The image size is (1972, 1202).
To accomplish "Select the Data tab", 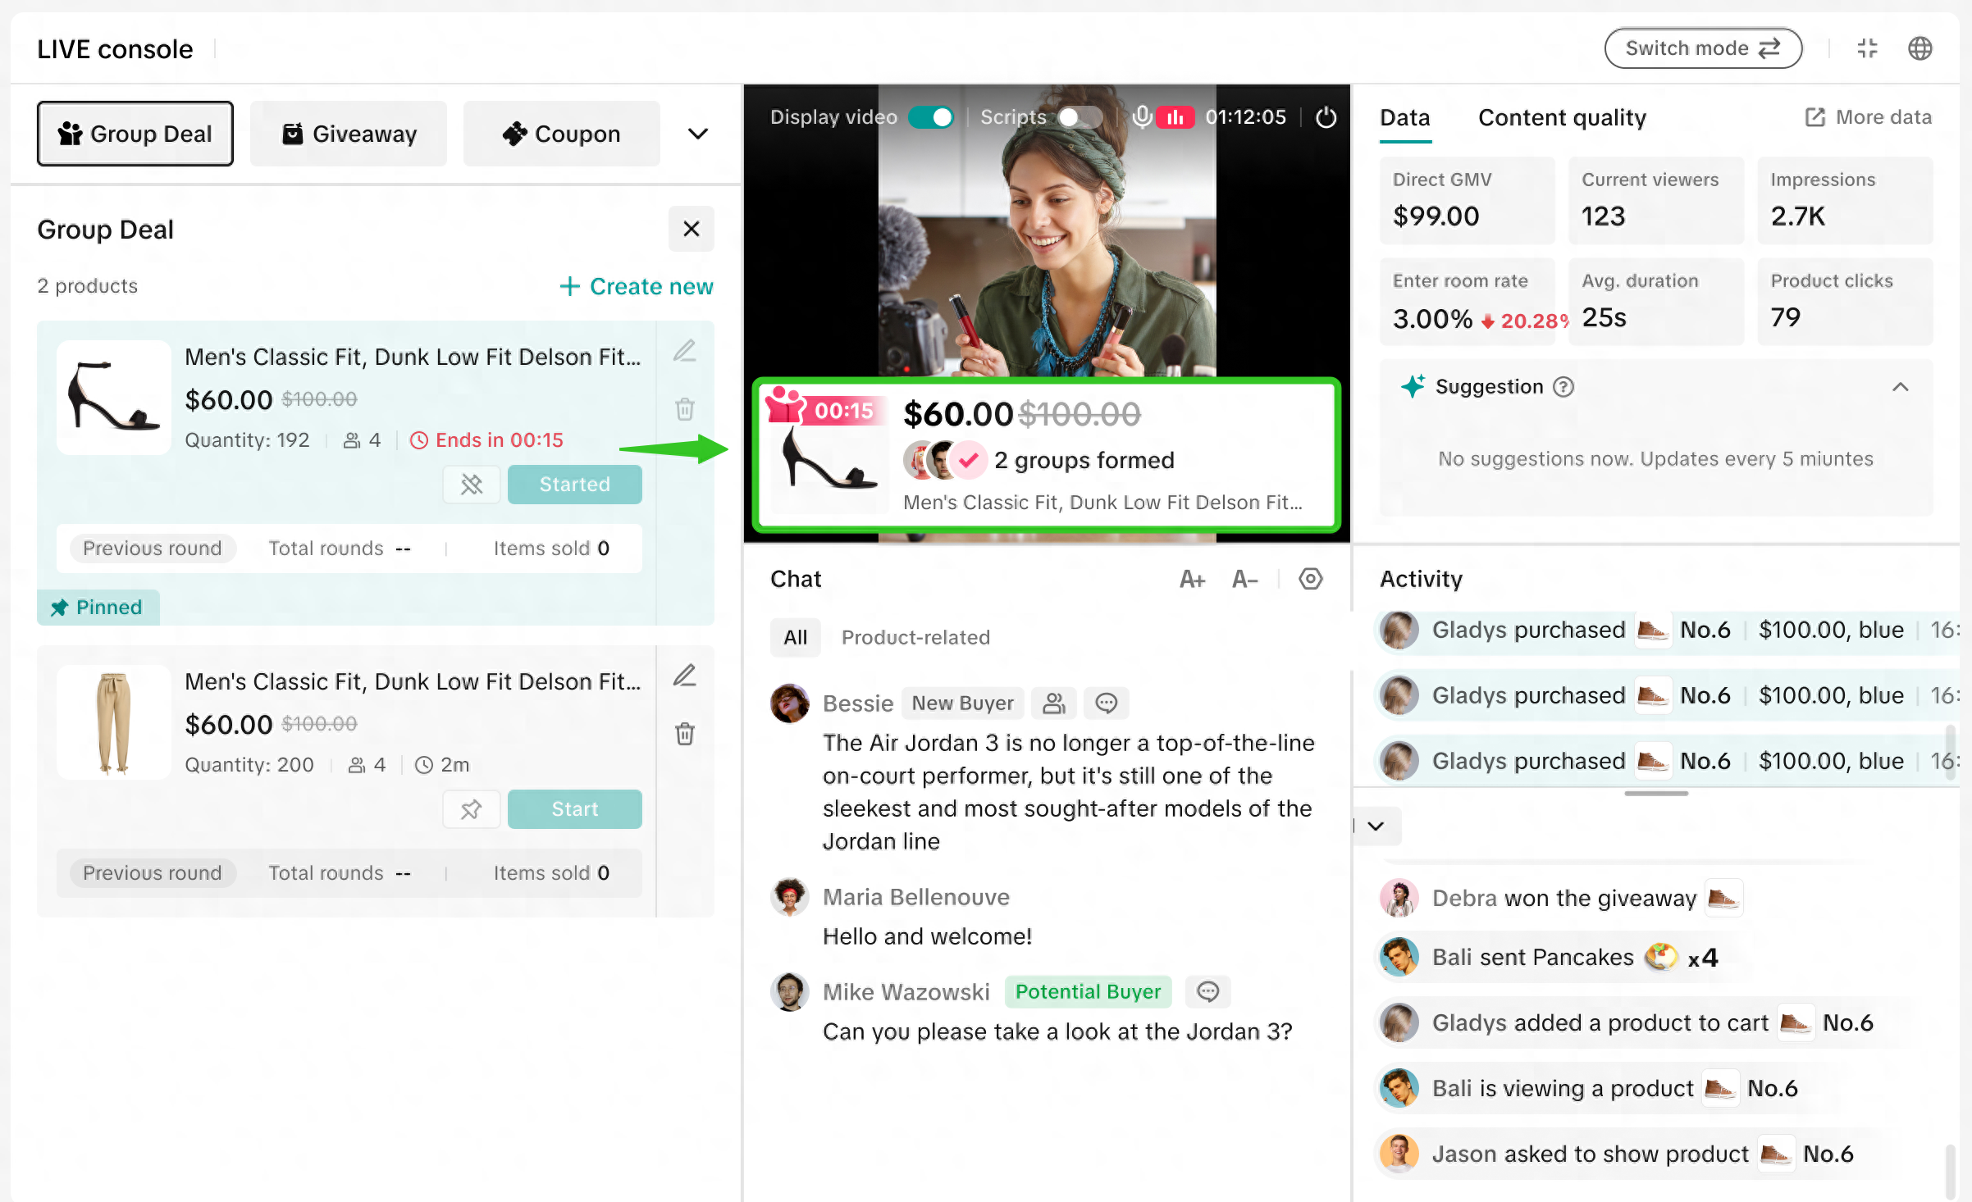I will (x=1405, y=117).
